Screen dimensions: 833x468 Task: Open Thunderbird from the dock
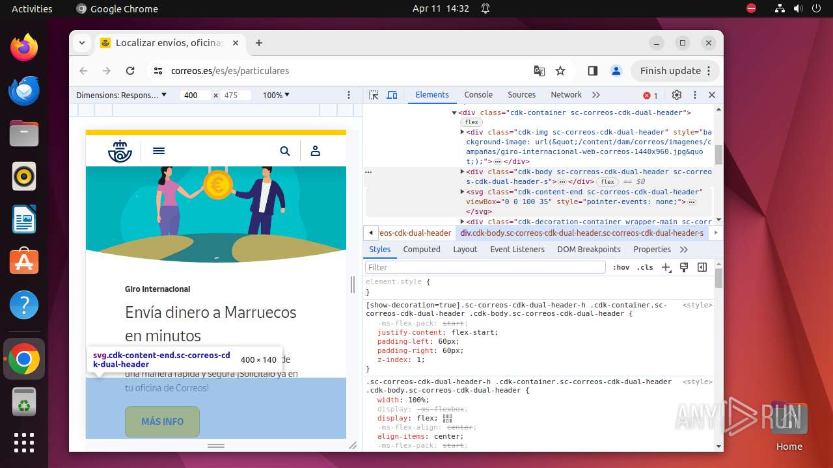coord(24,90)
